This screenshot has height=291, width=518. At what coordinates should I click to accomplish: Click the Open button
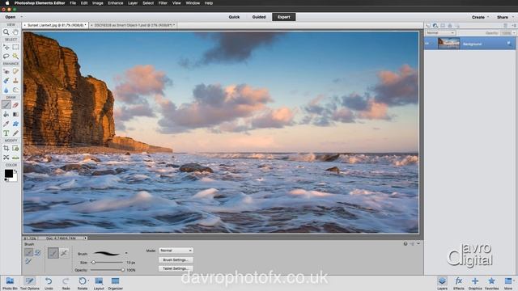[x=11, y=17]
